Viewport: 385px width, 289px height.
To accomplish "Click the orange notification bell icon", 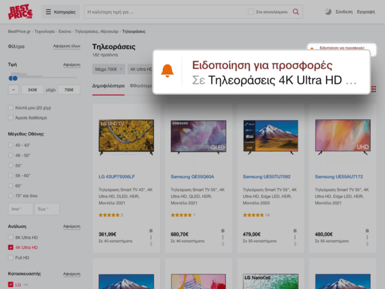I will click(167, 71).
